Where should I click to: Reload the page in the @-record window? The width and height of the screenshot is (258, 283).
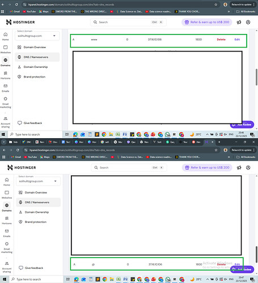[x=18, y=150]
